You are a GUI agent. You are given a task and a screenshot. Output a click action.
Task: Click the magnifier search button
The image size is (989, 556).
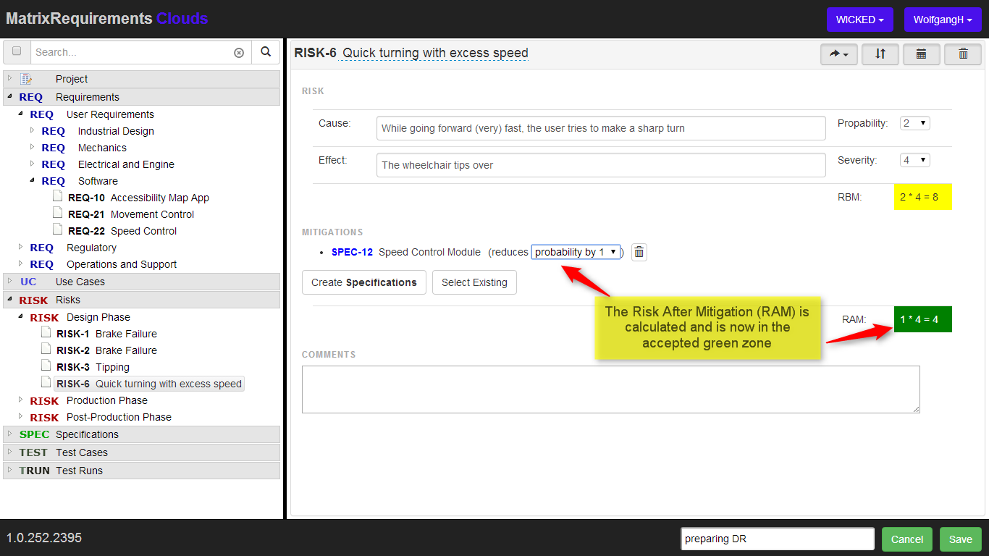pyautogui.click(x=266, y=52)
